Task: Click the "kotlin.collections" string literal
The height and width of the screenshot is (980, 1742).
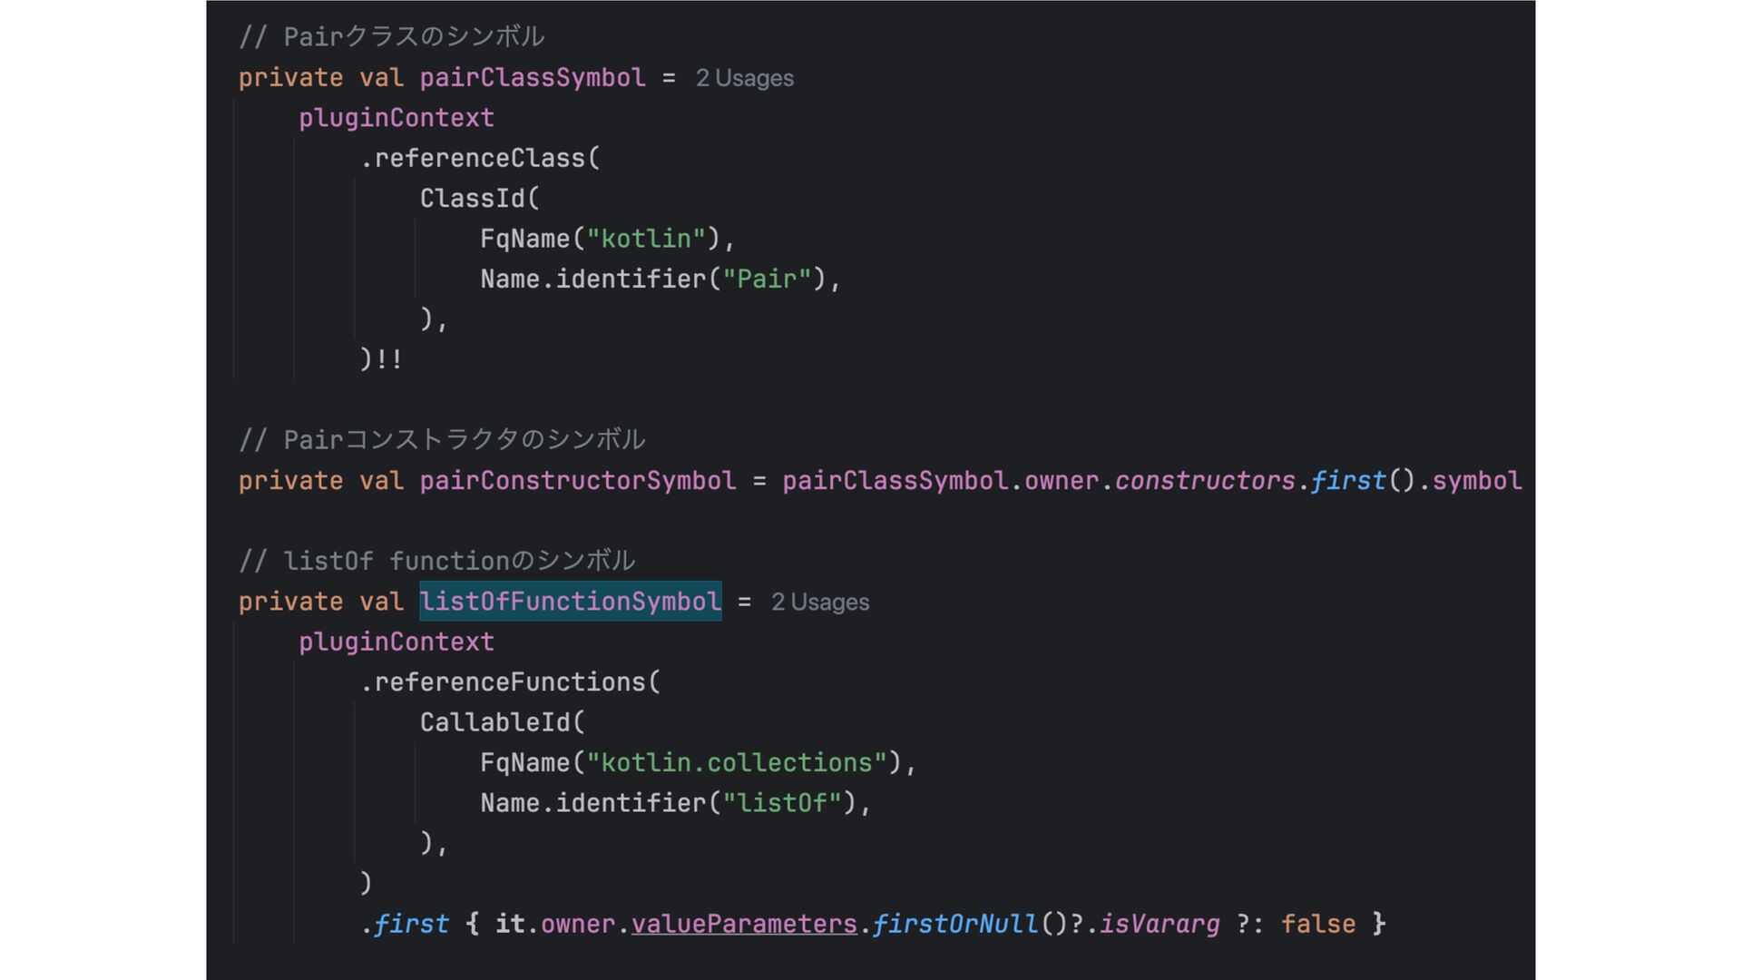Action: (x=737, y=763)
